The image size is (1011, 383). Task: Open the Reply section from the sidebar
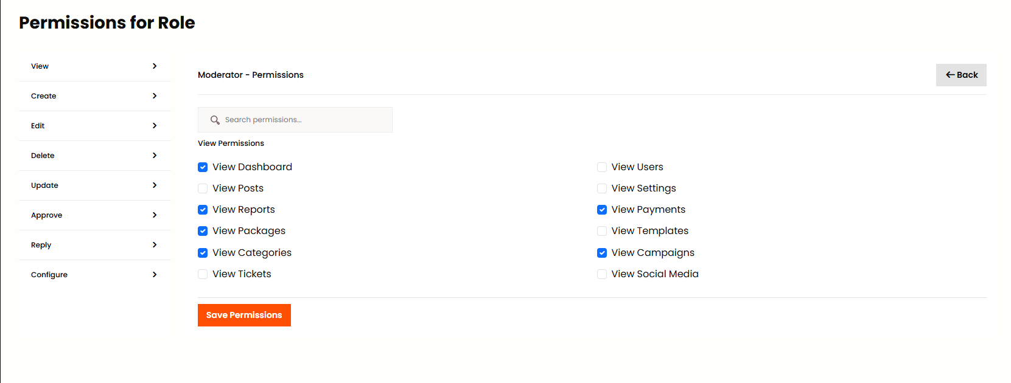coord(41,245)
